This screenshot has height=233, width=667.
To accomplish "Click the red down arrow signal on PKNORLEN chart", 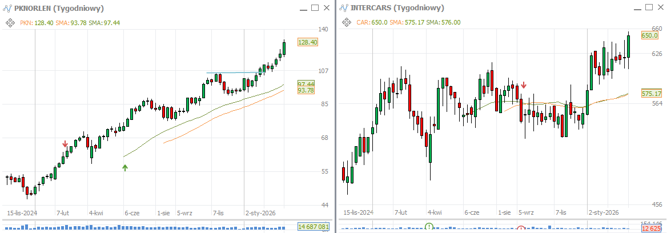I will [65, 144].
